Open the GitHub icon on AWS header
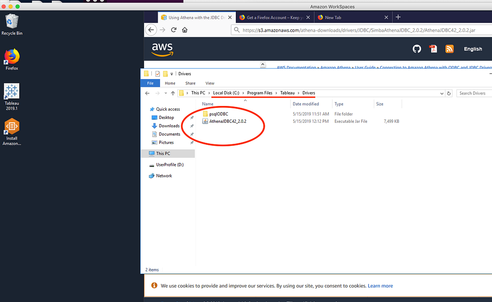492x302 pixels. 417,49
